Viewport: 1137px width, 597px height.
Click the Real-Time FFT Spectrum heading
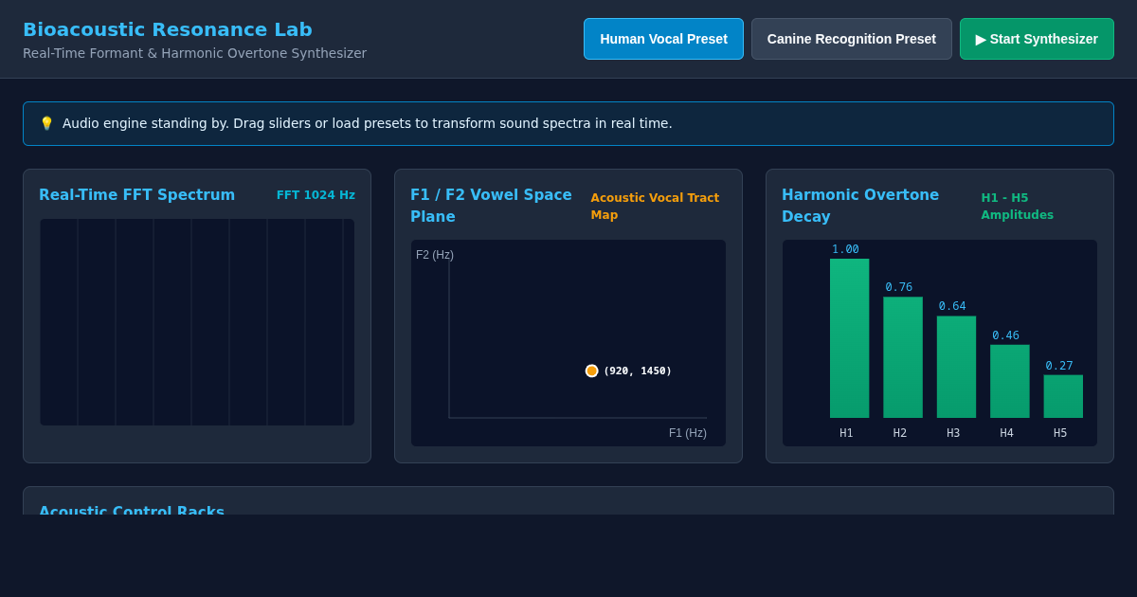click(137, 195)
